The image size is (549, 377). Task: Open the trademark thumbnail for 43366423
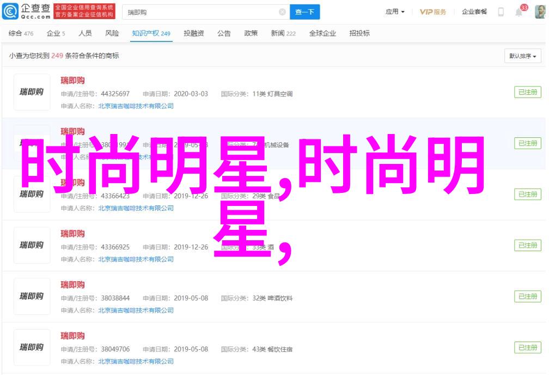point(32,194)
